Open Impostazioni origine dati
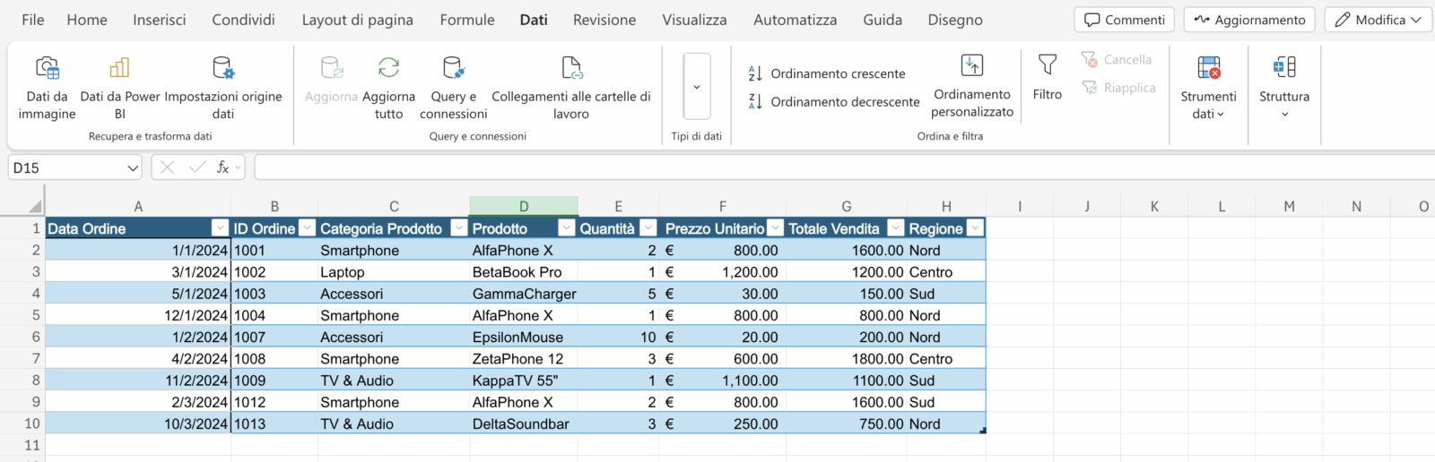The width and height of the screenshot is (1435, 462). [223, 68]
